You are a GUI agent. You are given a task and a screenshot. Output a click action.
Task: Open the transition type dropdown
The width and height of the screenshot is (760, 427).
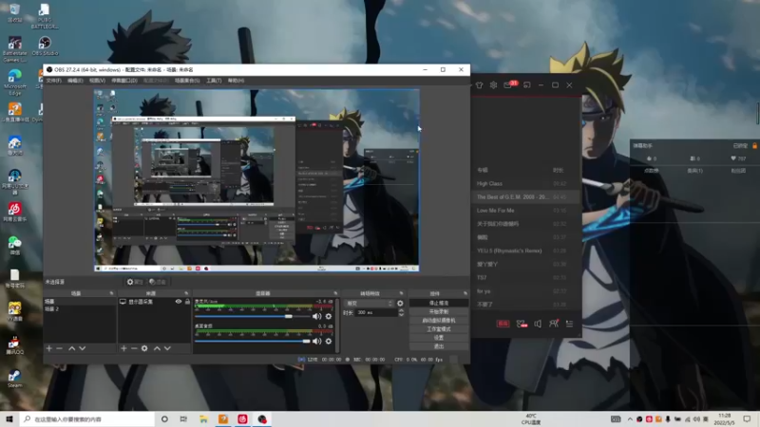point(369,304)
